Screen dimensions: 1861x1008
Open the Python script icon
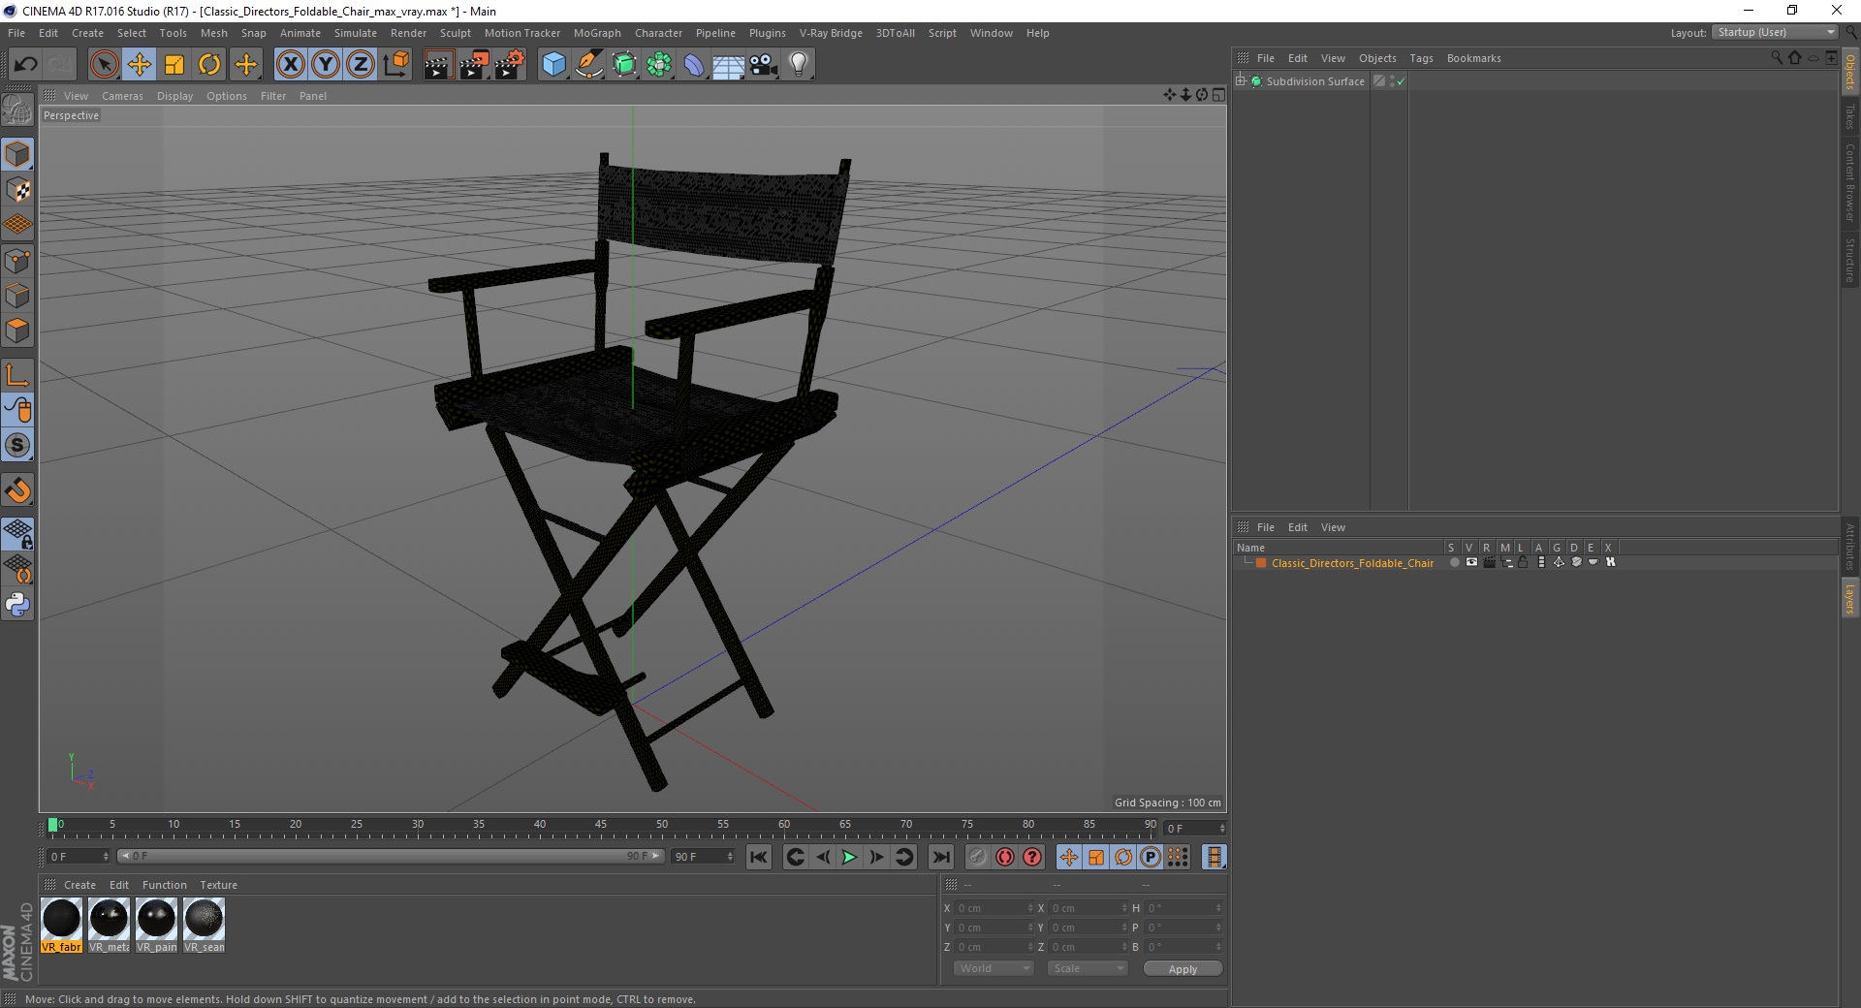tap(17, 605)
